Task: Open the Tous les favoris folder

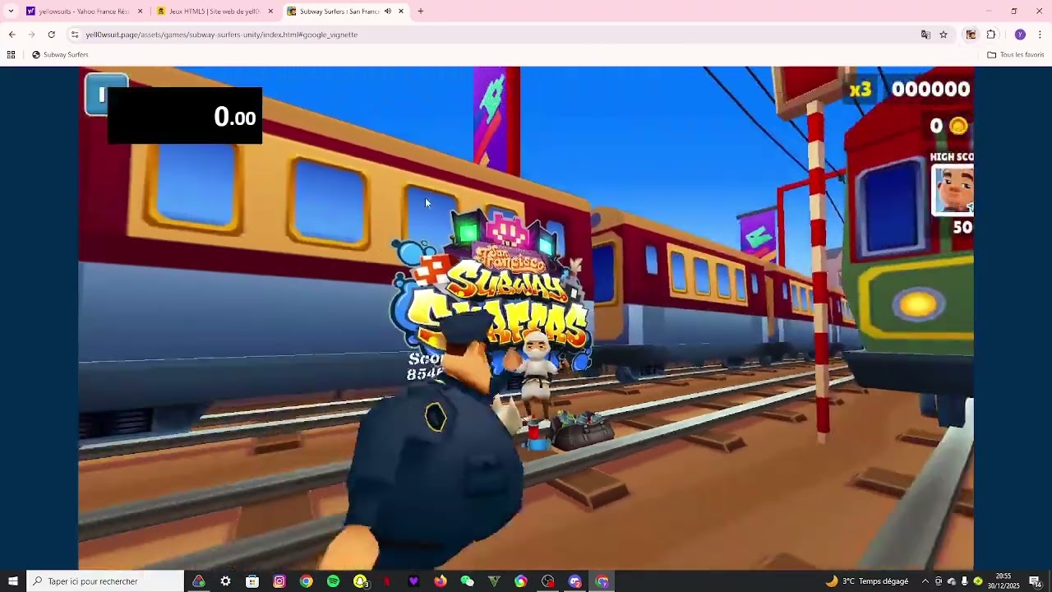Action: pyautogui.click(x=1016, y=55)
